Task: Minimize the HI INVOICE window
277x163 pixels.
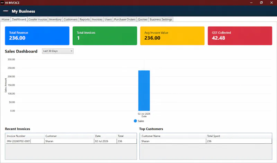Action: pos(251,3)
